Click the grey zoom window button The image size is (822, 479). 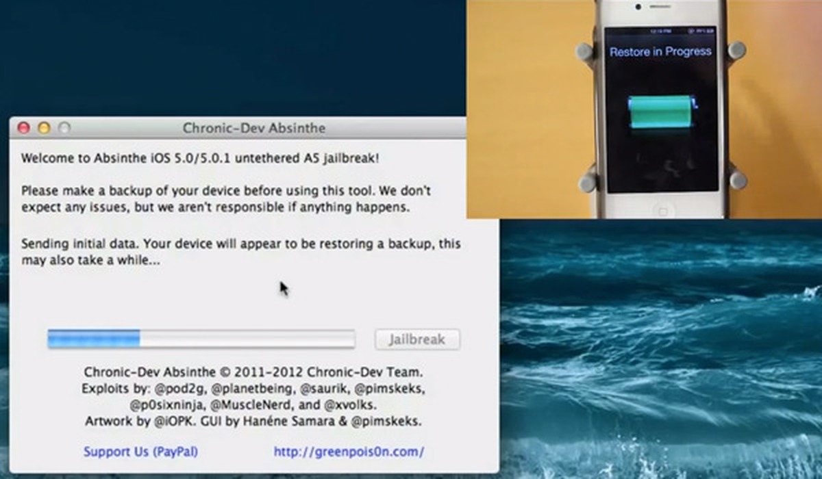(x=64, y=128)
